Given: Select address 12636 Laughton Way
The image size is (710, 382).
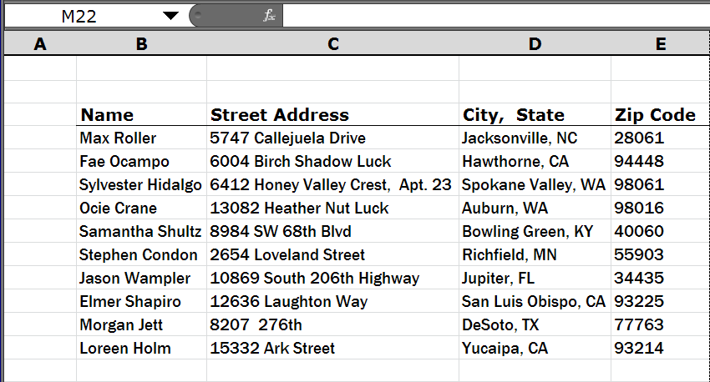Looking at the screenshot, I should pyautogui.click(x=332, y=302).
